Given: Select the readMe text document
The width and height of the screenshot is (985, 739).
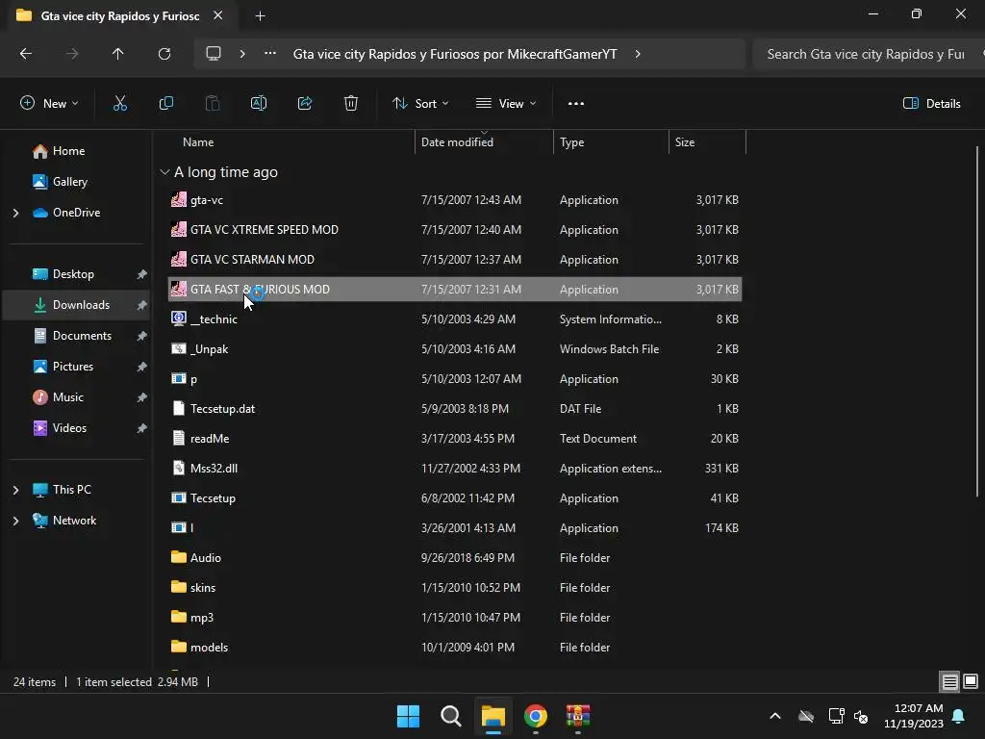Looking at the screenshot, I should (x=455, y=439).
